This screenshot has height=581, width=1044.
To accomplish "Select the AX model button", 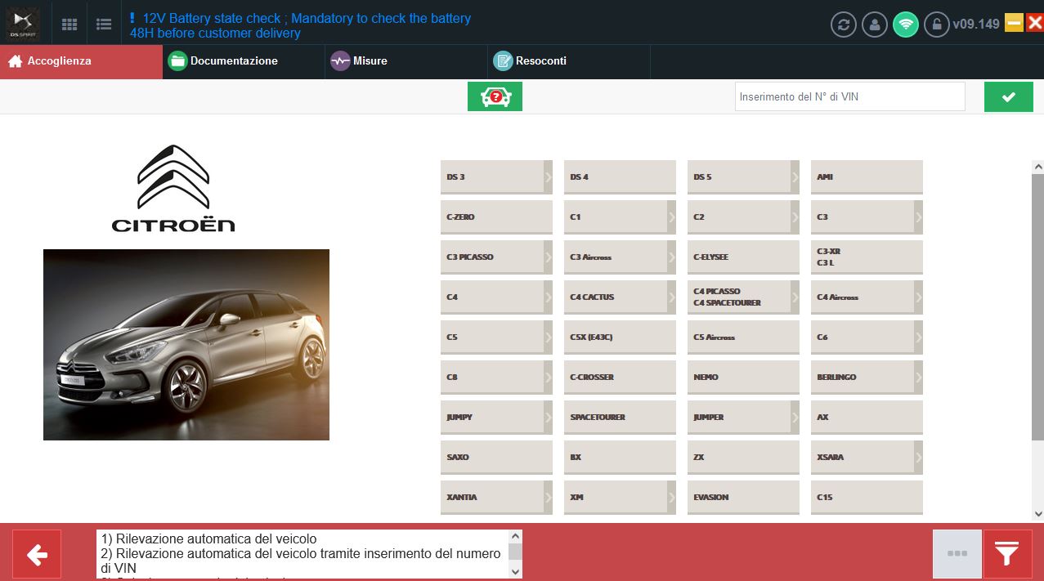I will click(867, 418).
